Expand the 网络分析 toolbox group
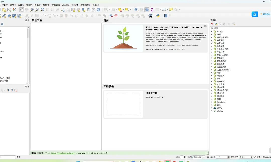The image size is (271, 162). (x=211, y=81)
